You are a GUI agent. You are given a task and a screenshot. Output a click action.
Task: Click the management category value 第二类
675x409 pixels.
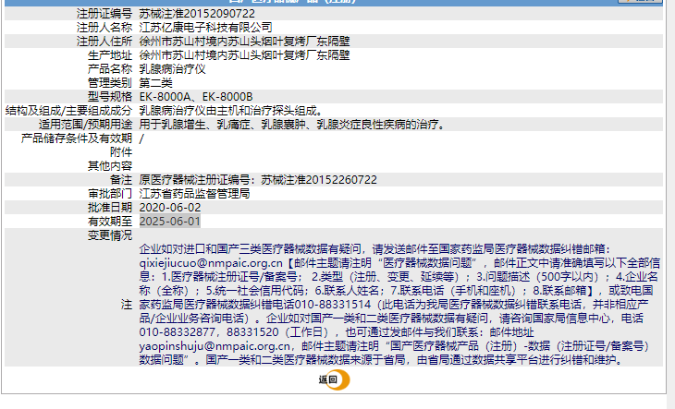point(158,82)
